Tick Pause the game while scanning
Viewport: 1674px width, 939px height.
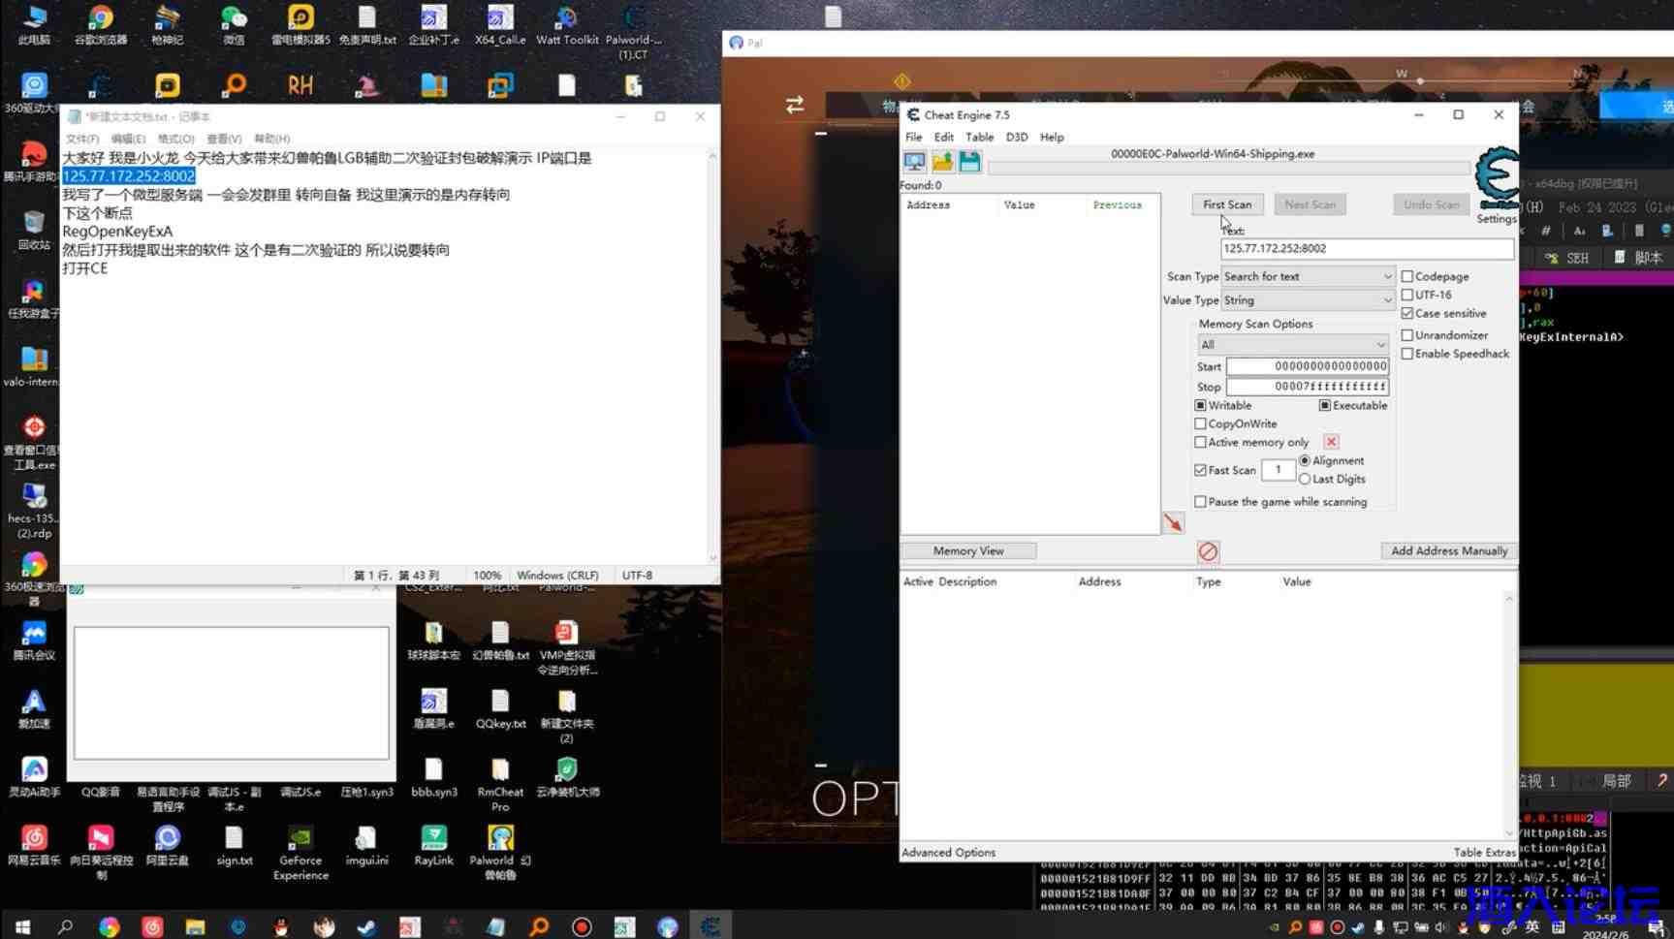point(1201,502)
